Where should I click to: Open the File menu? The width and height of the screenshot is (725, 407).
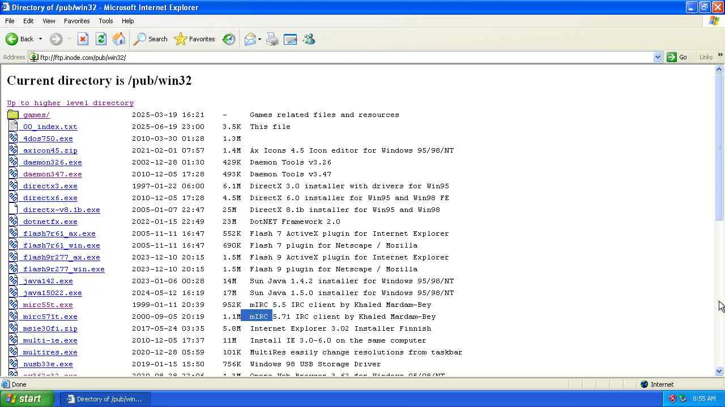coord(10,21)
